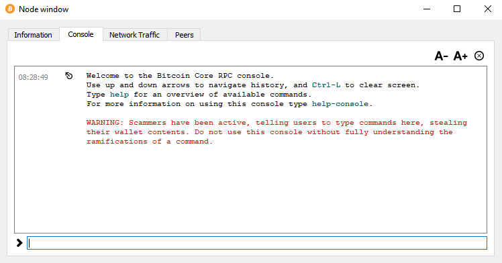Click the teal 'Ctrl-L' shortcut text

click(x=326, y=85)
